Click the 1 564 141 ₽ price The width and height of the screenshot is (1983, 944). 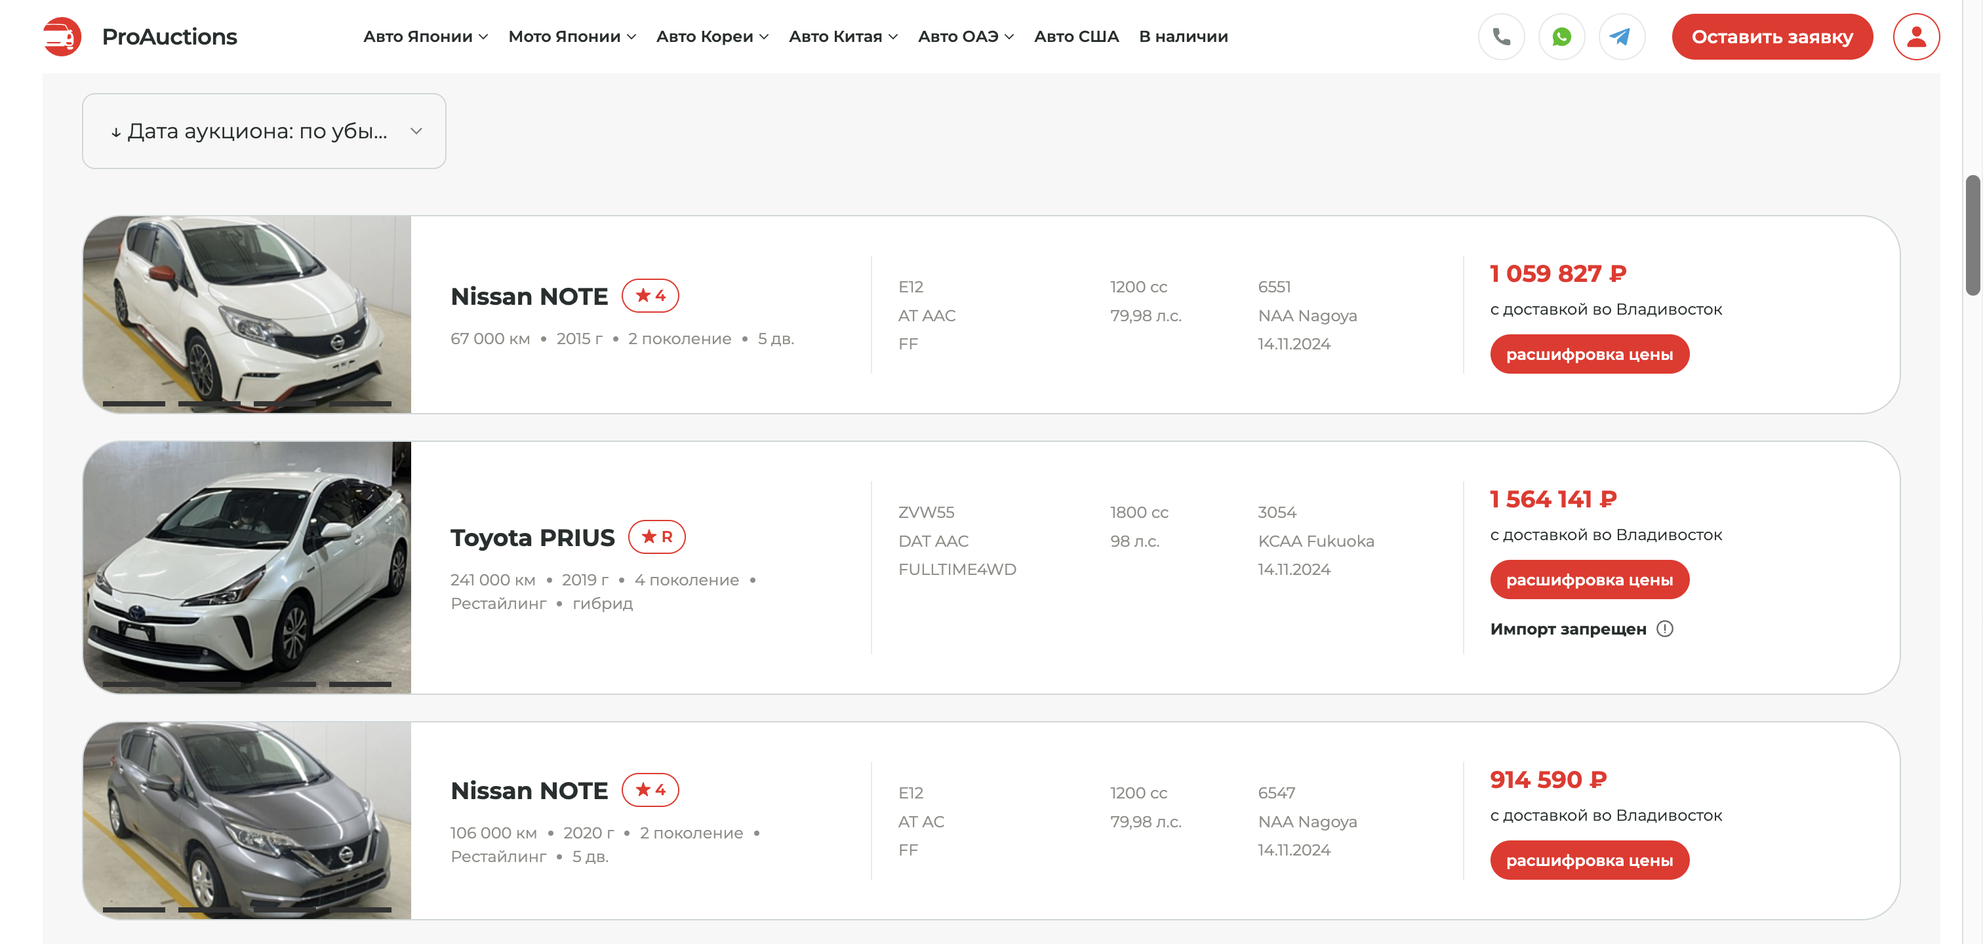(1553, 498)
